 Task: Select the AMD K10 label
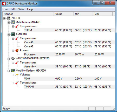pos(21,34)
